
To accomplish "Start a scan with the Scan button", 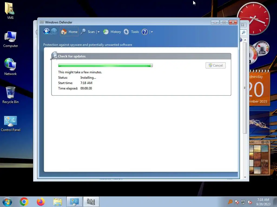I will click(88, 32).
